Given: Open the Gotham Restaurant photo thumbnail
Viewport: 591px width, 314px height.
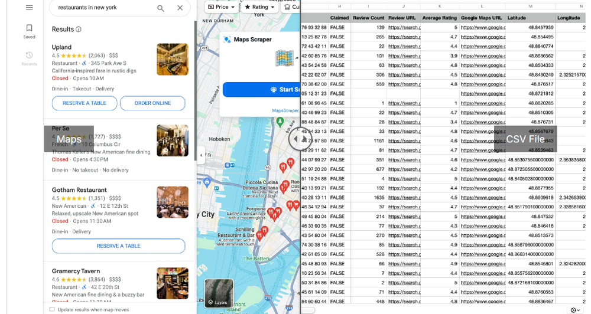Looking at the screenshot, I should coord(173,202).
